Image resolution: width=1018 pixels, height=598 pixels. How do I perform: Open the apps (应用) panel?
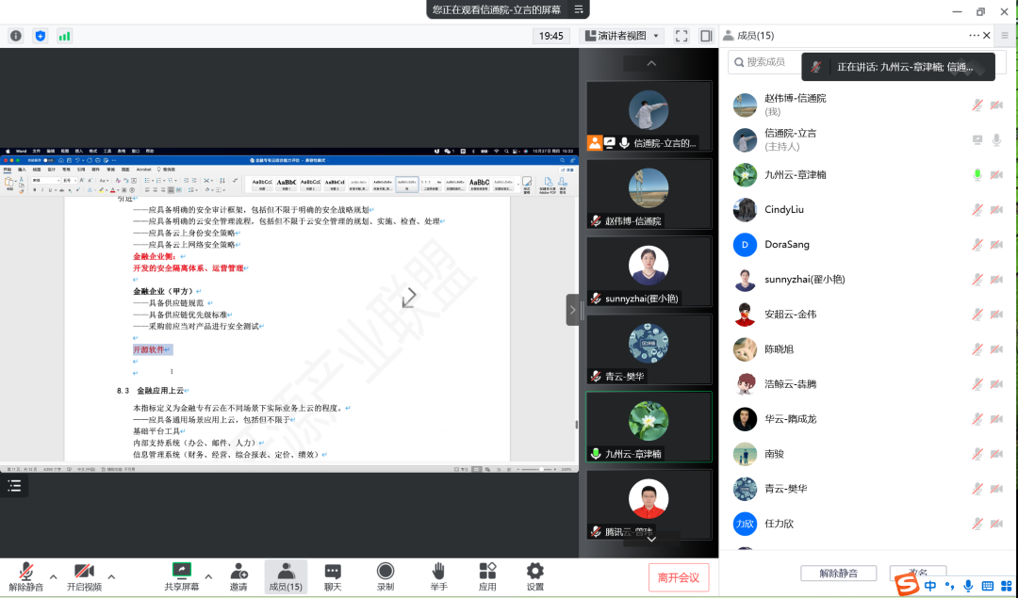coord(487,576)
